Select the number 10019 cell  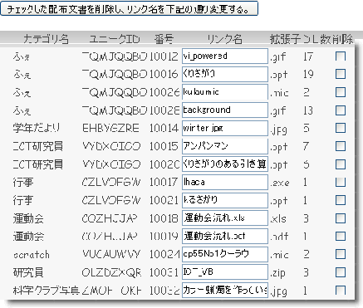click(x=164, y=237)
